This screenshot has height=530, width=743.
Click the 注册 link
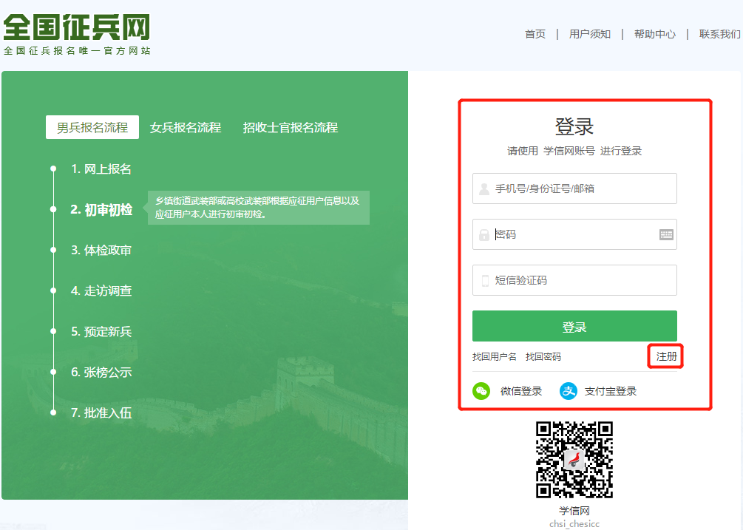coord(665,356)
